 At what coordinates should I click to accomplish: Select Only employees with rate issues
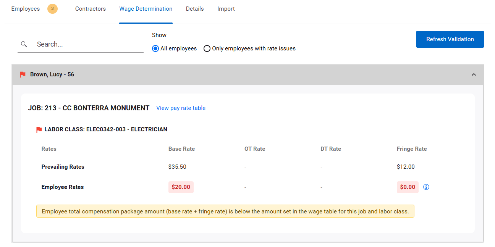207,48
